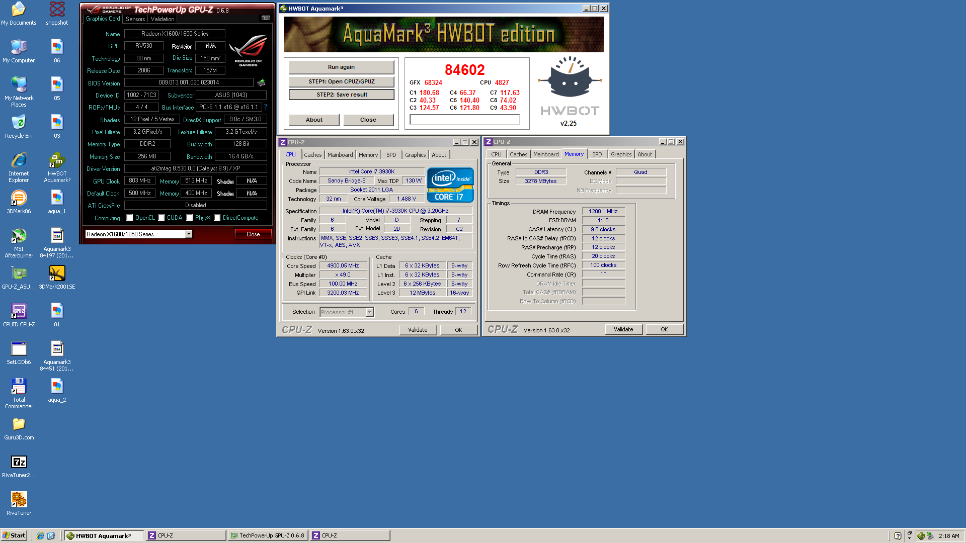Open aqua_1 image file icon
This screenshot has height=543, width=966.
57,202
